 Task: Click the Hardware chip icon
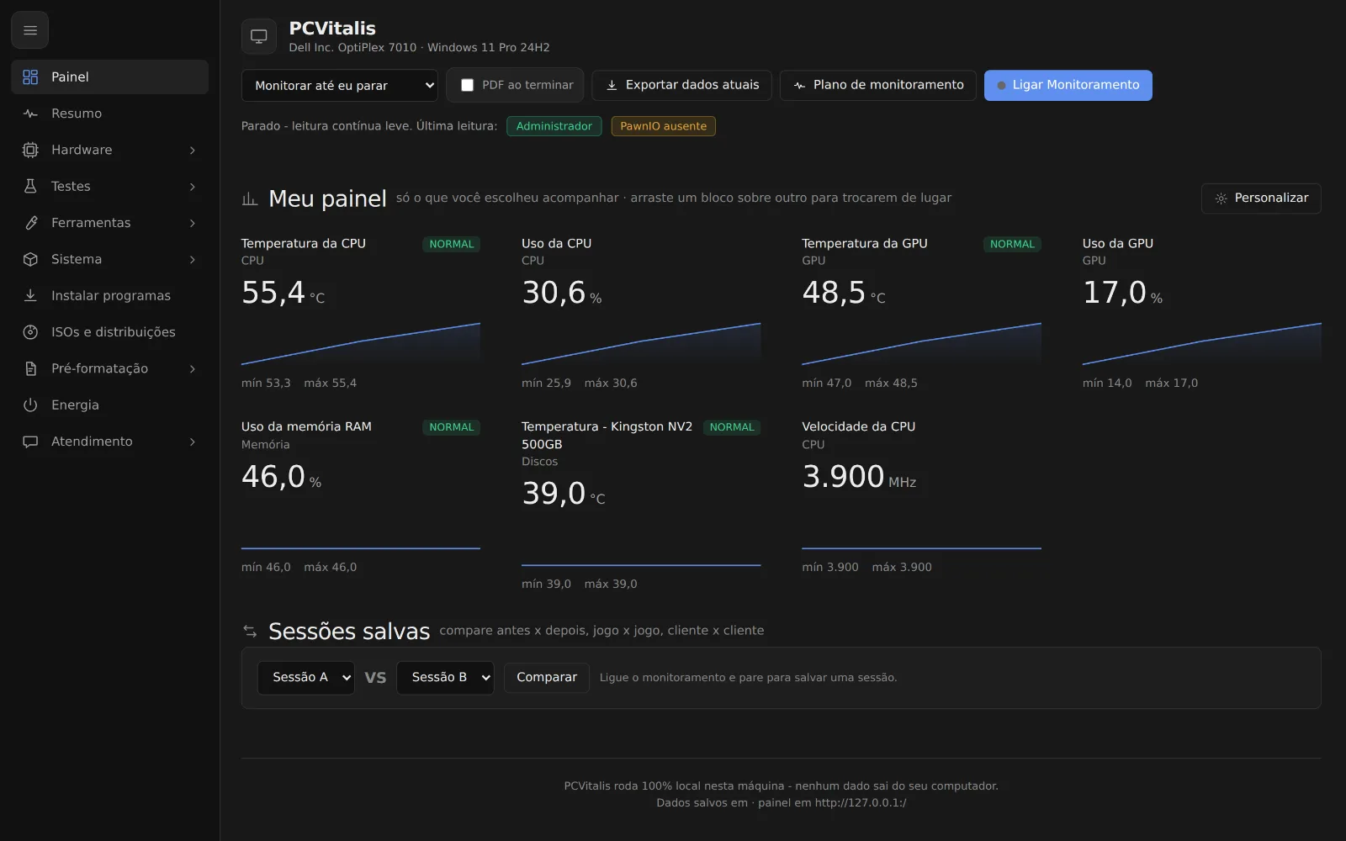coord(30,150)
